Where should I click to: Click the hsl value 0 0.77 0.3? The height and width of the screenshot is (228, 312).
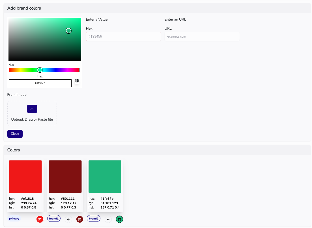pyautogui.click(x=68, y=207)
